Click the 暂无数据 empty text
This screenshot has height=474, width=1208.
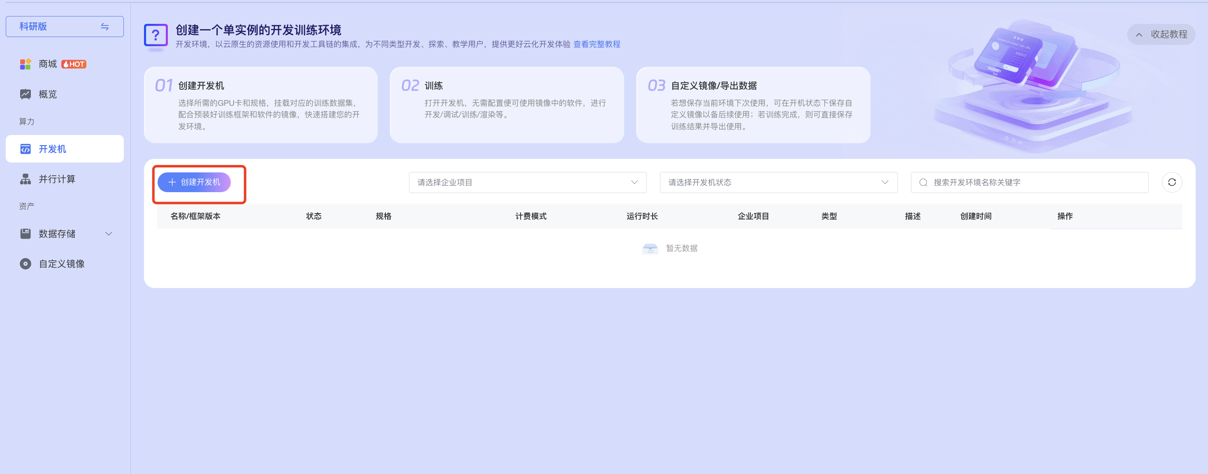click(x=682, y=249)
